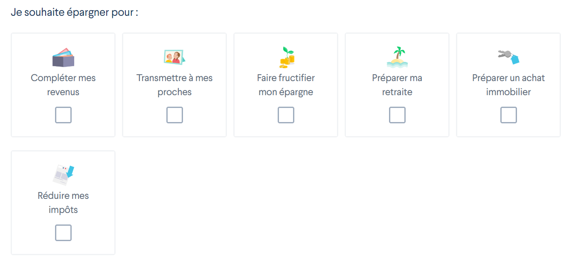Click the 'Réduire mes impôts' label text
572x265 pixels.
[x=63, y=203]
